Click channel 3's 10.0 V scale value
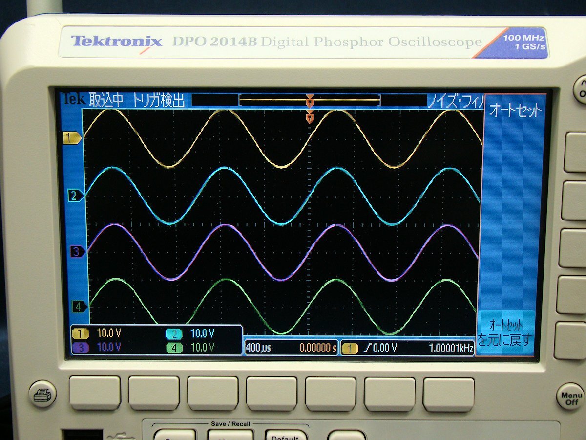Screen dimensions: 586x440 [x=108, y=347]
